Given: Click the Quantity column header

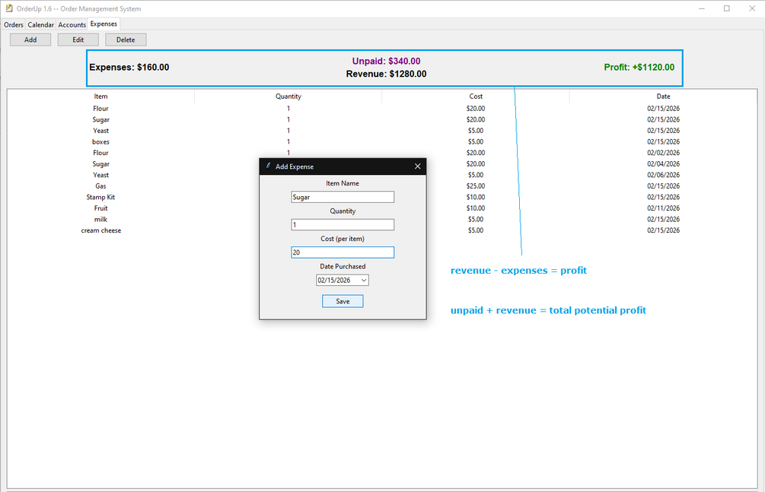Looking at the screenshot, I should click(x=288, y=96).
